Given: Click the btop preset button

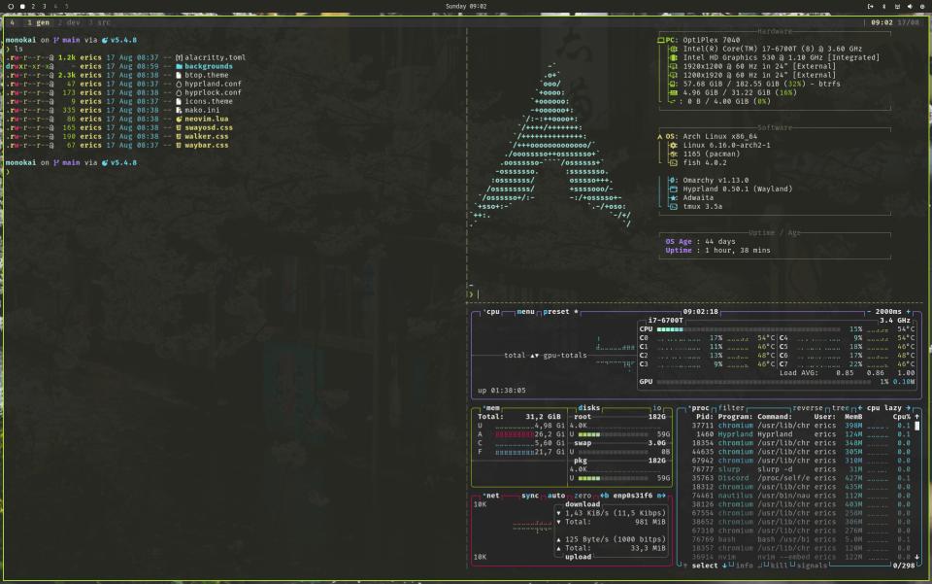Looking at the screenshot, I should click(558, 312).
